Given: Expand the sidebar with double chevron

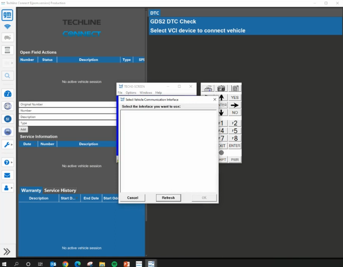Looking at the screenshot, I should coord(7,251).
